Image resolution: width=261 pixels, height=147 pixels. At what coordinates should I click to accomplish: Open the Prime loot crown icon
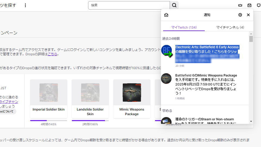(240, 5)
